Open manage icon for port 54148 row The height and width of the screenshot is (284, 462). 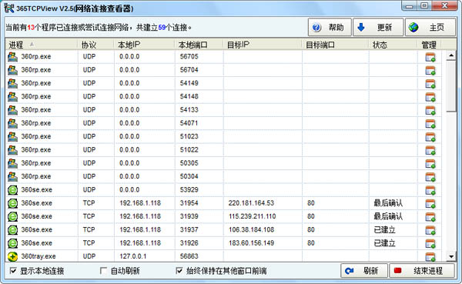[430, 97]
